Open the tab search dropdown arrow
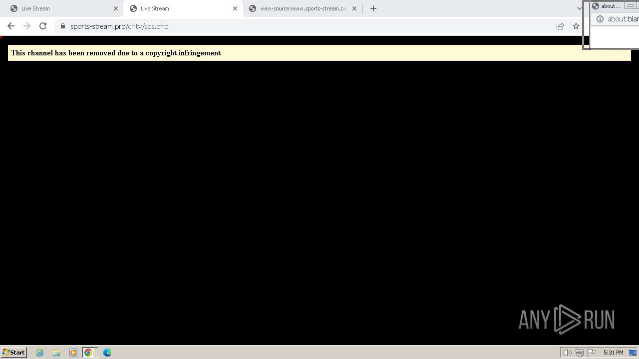The width and height of the screenshot is (639, 359). tap(579, 8)
